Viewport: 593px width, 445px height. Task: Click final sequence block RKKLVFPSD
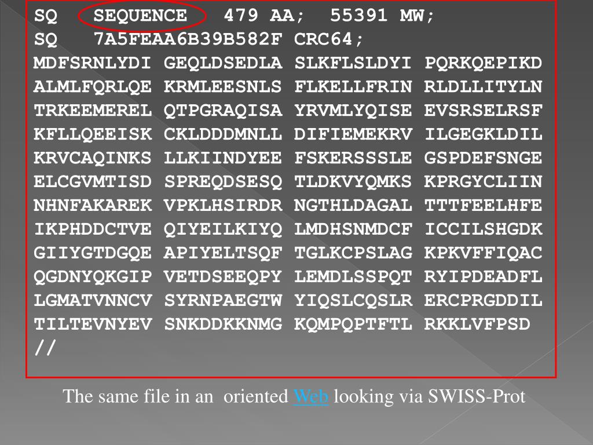pyautogui.click(x=477, y=324)
